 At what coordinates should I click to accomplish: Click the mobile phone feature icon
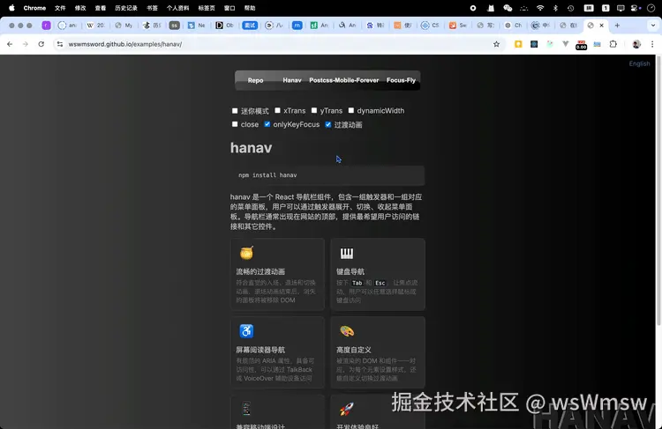click(x=246, y=409)
